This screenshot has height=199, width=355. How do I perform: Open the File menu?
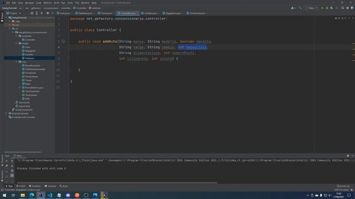point(8,3)
